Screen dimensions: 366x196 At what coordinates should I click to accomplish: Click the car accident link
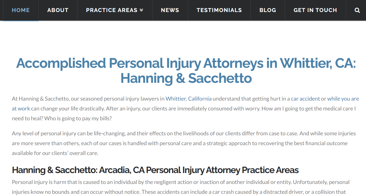click(x=305, y=99)
